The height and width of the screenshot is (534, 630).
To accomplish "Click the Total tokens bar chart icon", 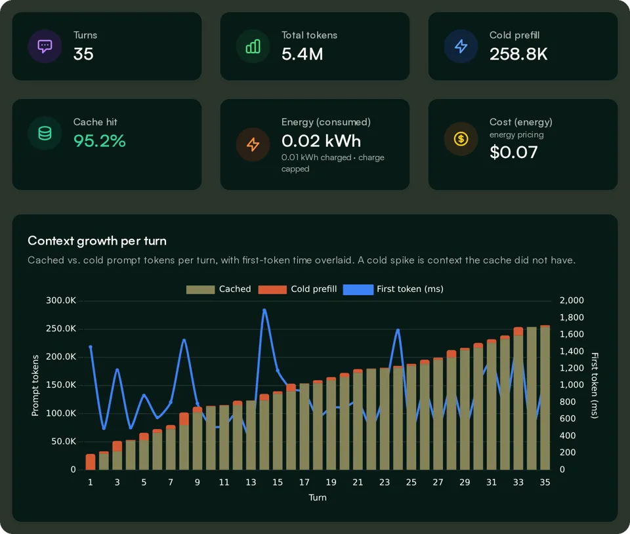I will click(253, 46).
